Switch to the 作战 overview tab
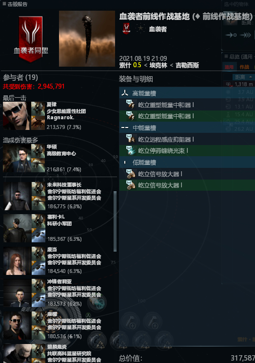 click(x=244, y=67)
